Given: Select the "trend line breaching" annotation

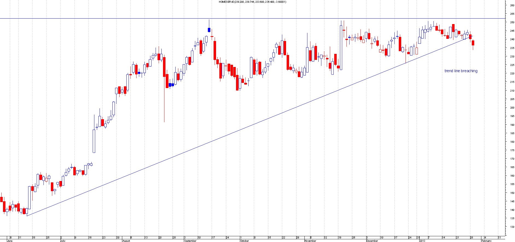Looking at the screenshot, I should [461, 71].
